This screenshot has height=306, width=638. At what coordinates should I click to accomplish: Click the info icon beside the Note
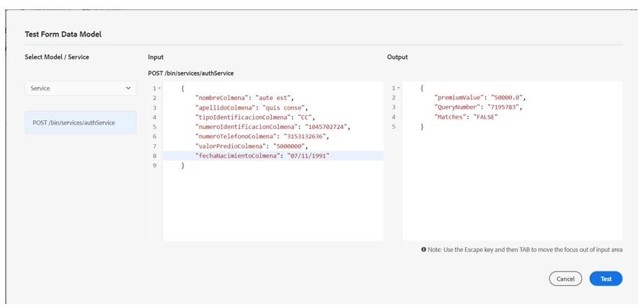pyautogui.click(x=424, y=250)
